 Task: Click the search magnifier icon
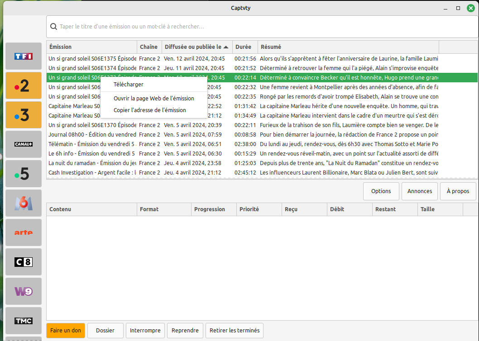tap(54, 26)
